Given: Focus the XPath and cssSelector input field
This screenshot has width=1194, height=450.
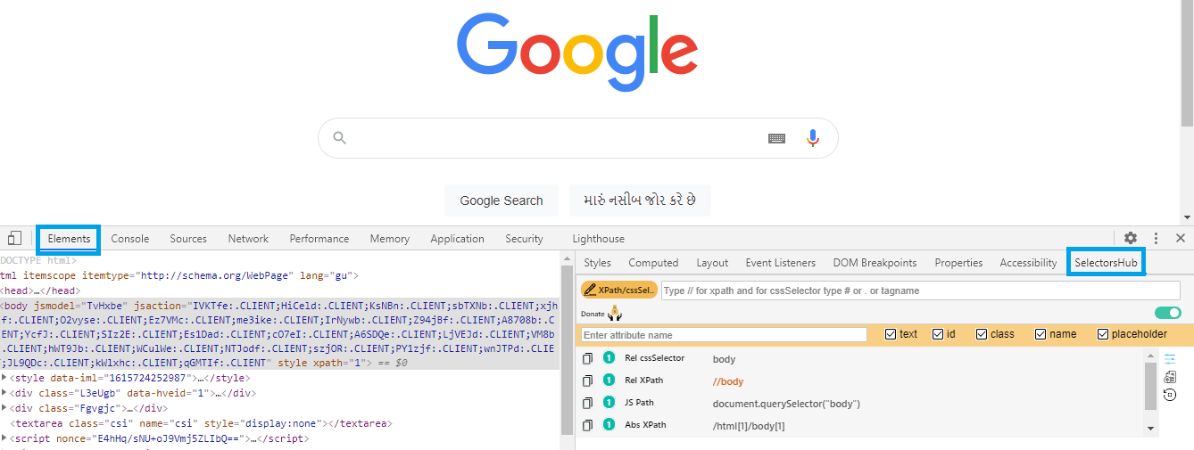Looking at the screenshot, I should [x=920, y=290].
